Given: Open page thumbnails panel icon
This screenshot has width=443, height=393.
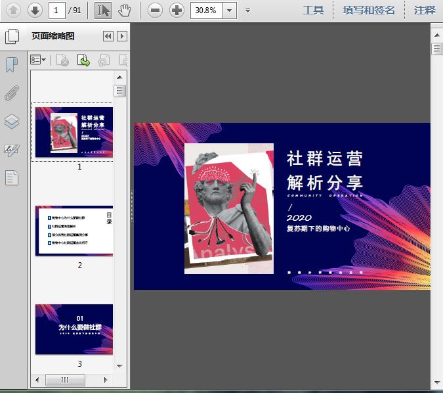Looking at the screenshot, I should 12,36.
